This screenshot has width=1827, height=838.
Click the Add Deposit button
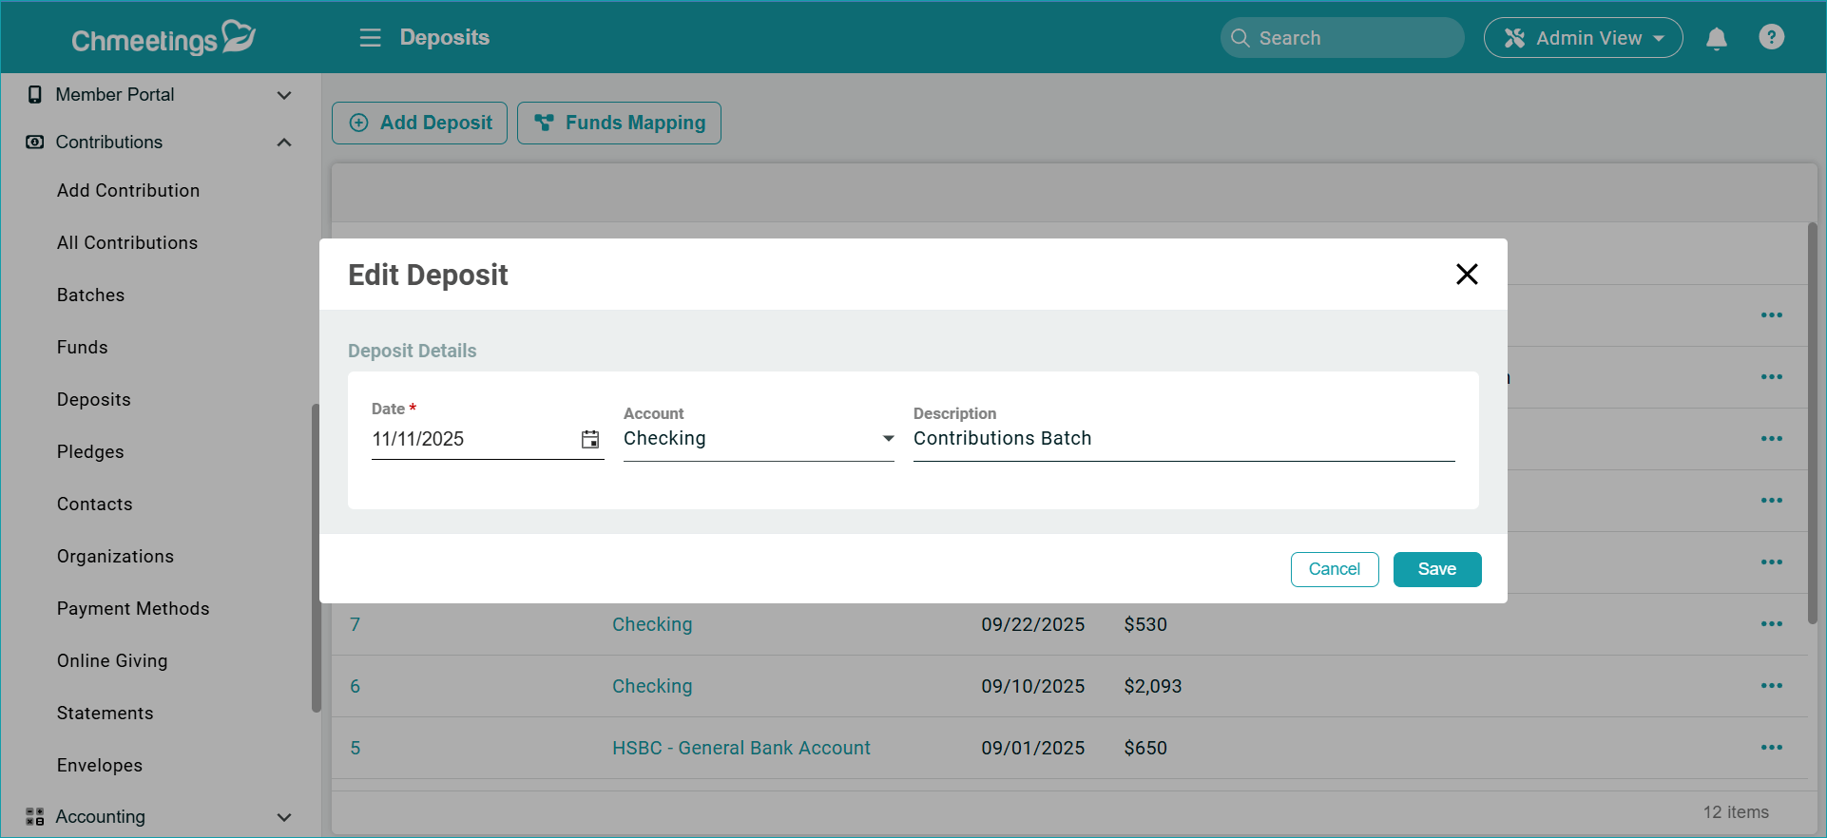(x=419, y=123)
